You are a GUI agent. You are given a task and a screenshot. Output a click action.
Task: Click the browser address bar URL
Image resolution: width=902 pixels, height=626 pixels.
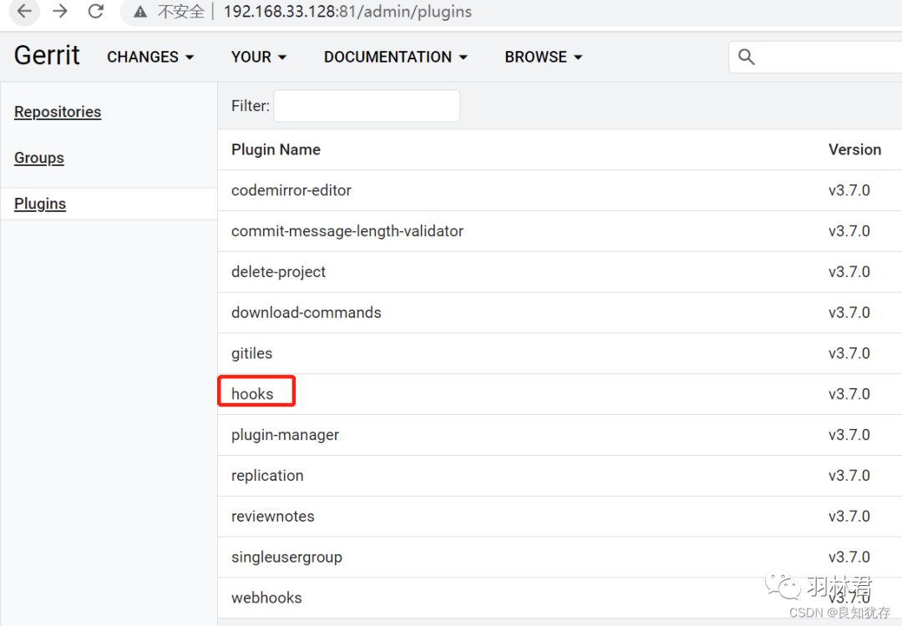347,12
